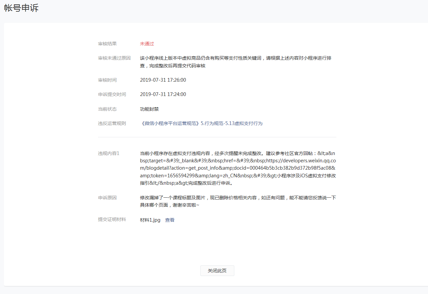Select the 违规内容1 label
This screenshot has width=428, height=294.
pos(109,153)
